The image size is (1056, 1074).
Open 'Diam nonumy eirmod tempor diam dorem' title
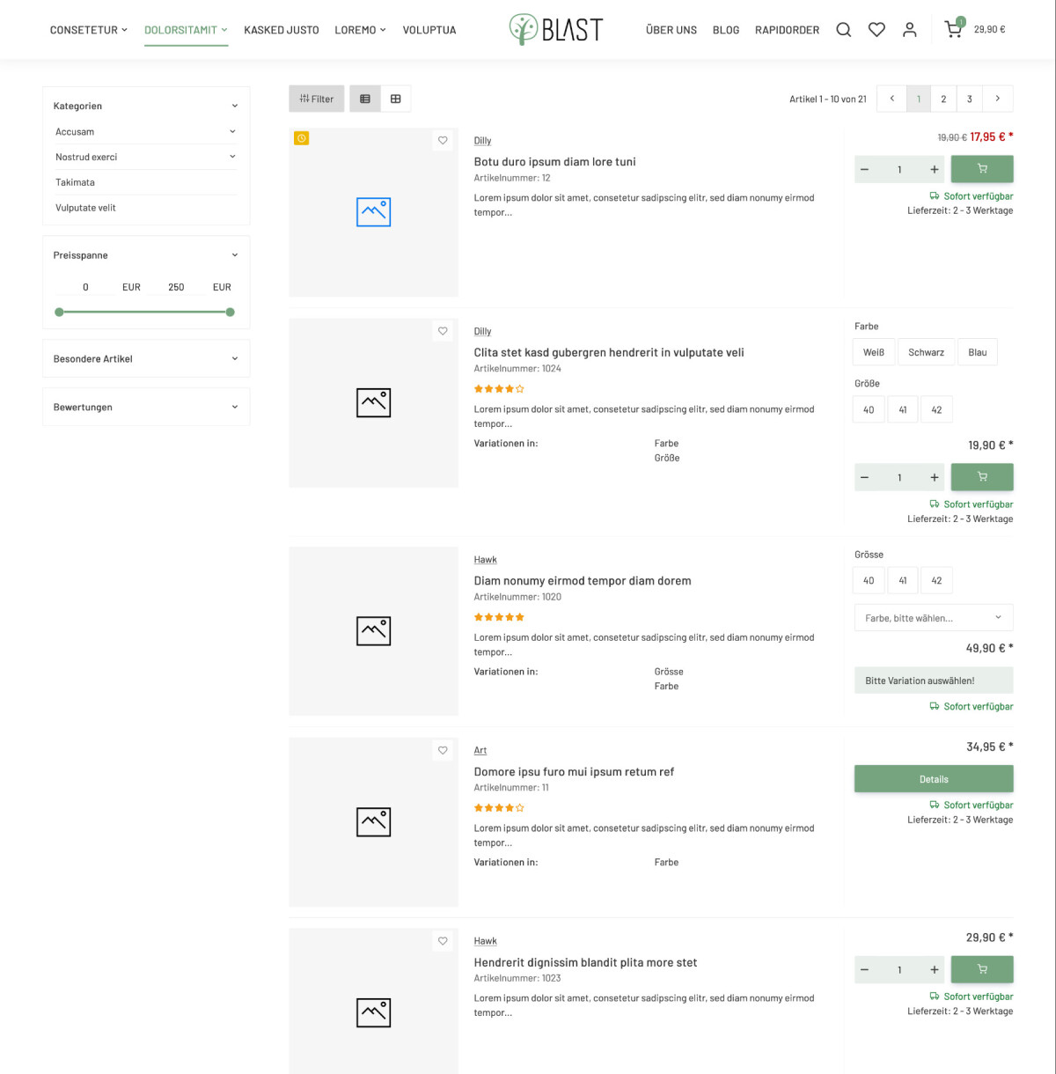click(583, 581)
